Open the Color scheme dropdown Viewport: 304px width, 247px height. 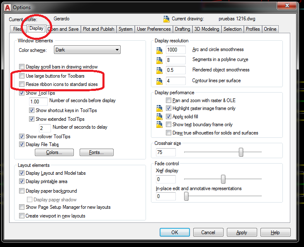pos(87,50)
